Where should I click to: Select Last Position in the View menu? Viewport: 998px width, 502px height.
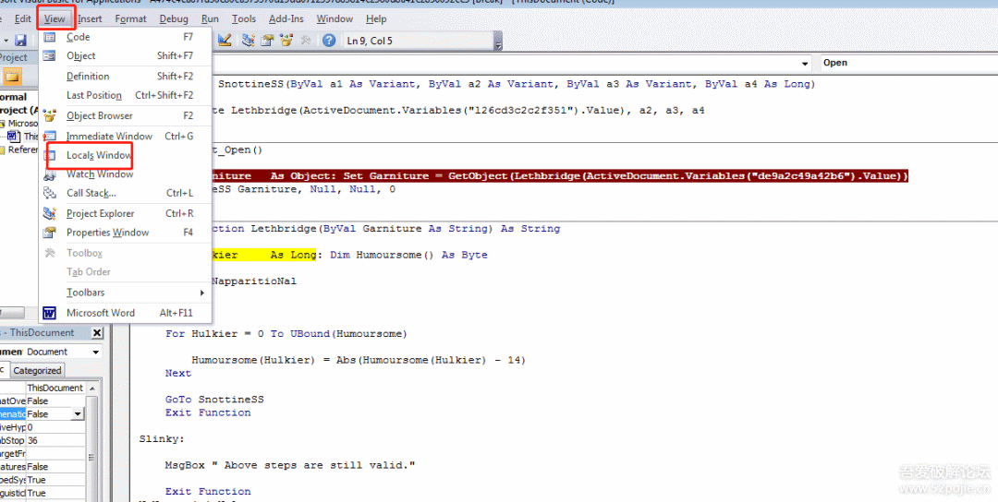point(126,95)
